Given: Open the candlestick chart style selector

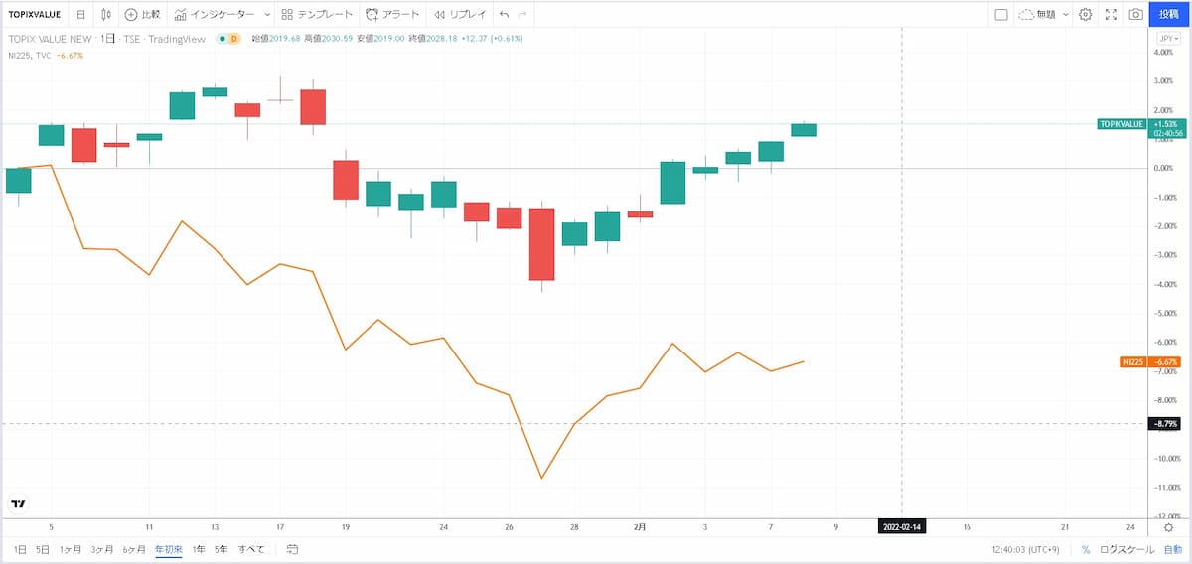Looking at the screenshot, I should coord(105,15).
